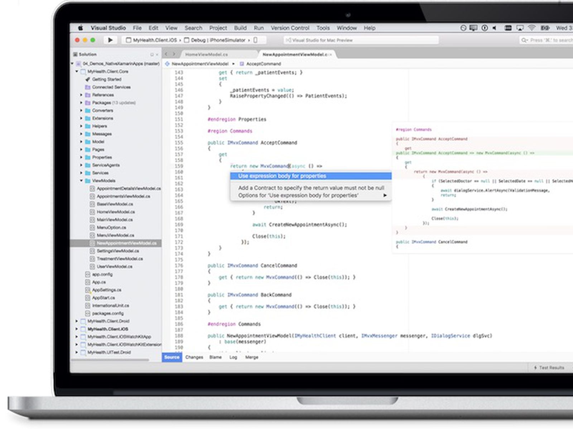Click the Test Results button
This screenshot has width=573, height=429.
click(x=549, y=368)
